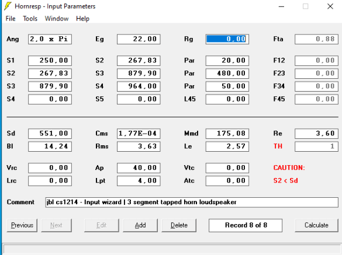
Task: Click the Re field with 3,60
Action: tap(316, 134)
